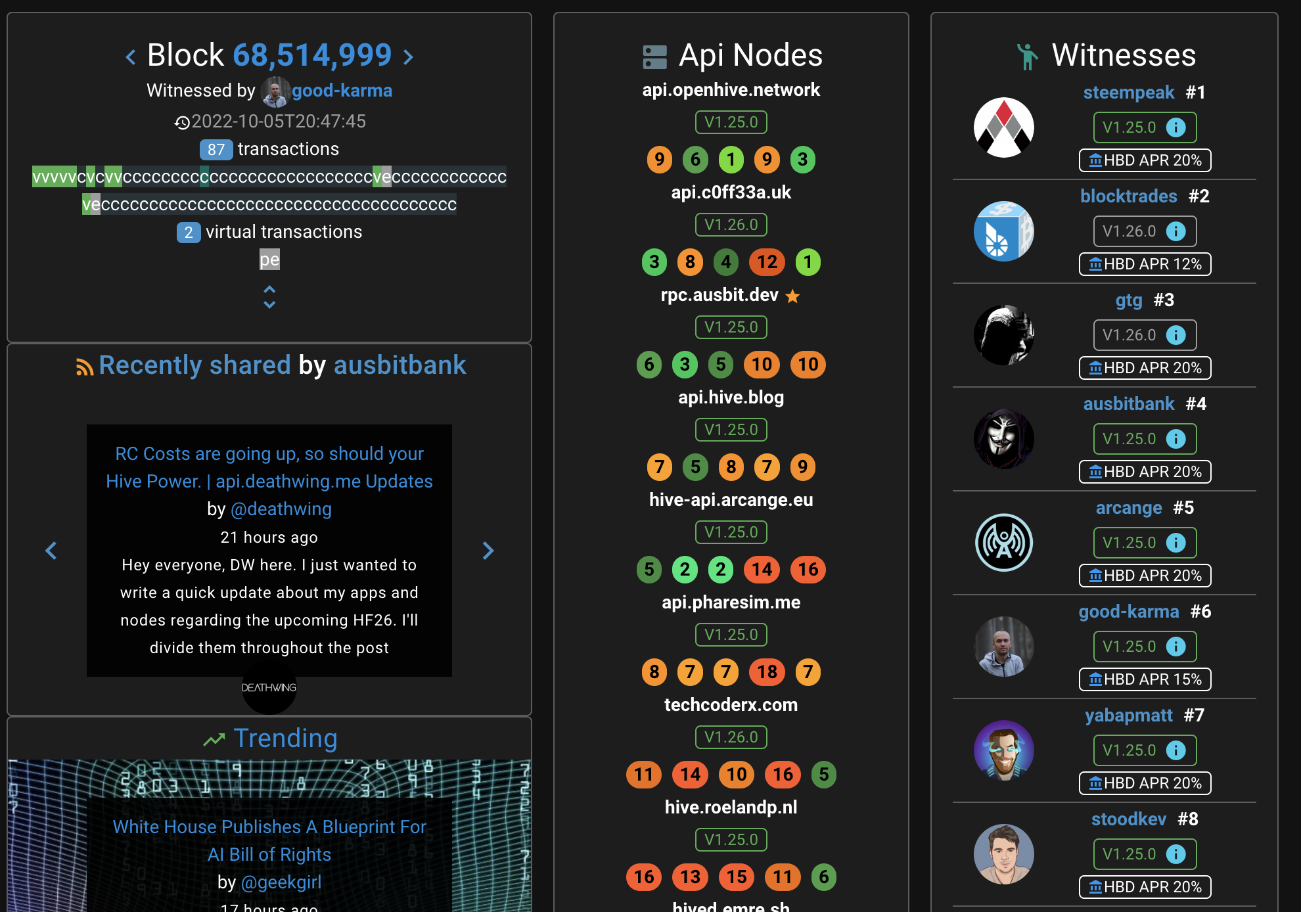Select techcoderx.com node

[x=731, y=705]
